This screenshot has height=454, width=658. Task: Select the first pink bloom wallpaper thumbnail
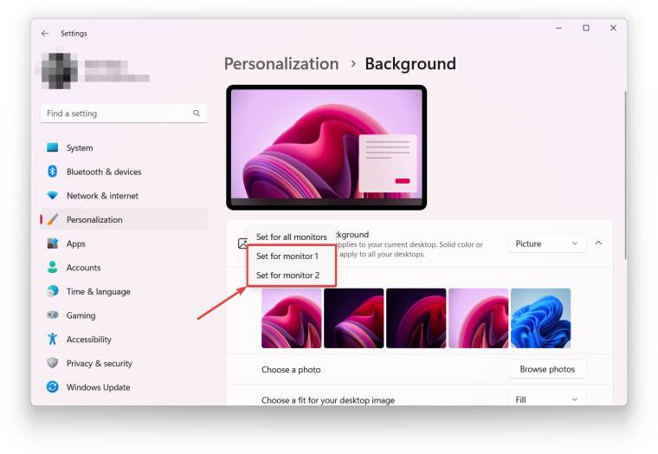(x=291, y=318)
